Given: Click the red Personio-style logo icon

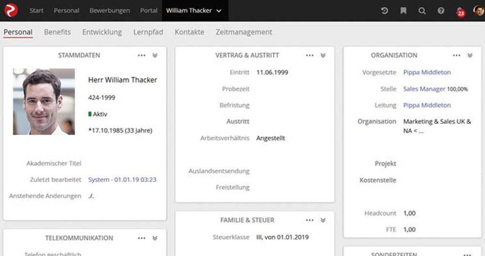Looking at the screenshot, I should tap(11, 10).
